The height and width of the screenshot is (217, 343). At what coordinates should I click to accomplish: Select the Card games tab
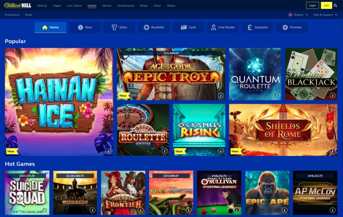[x=188, y=27]
